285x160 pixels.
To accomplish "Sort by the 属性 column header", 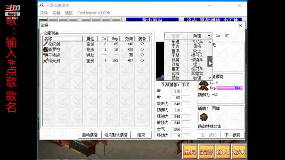I will pos(90,38).
